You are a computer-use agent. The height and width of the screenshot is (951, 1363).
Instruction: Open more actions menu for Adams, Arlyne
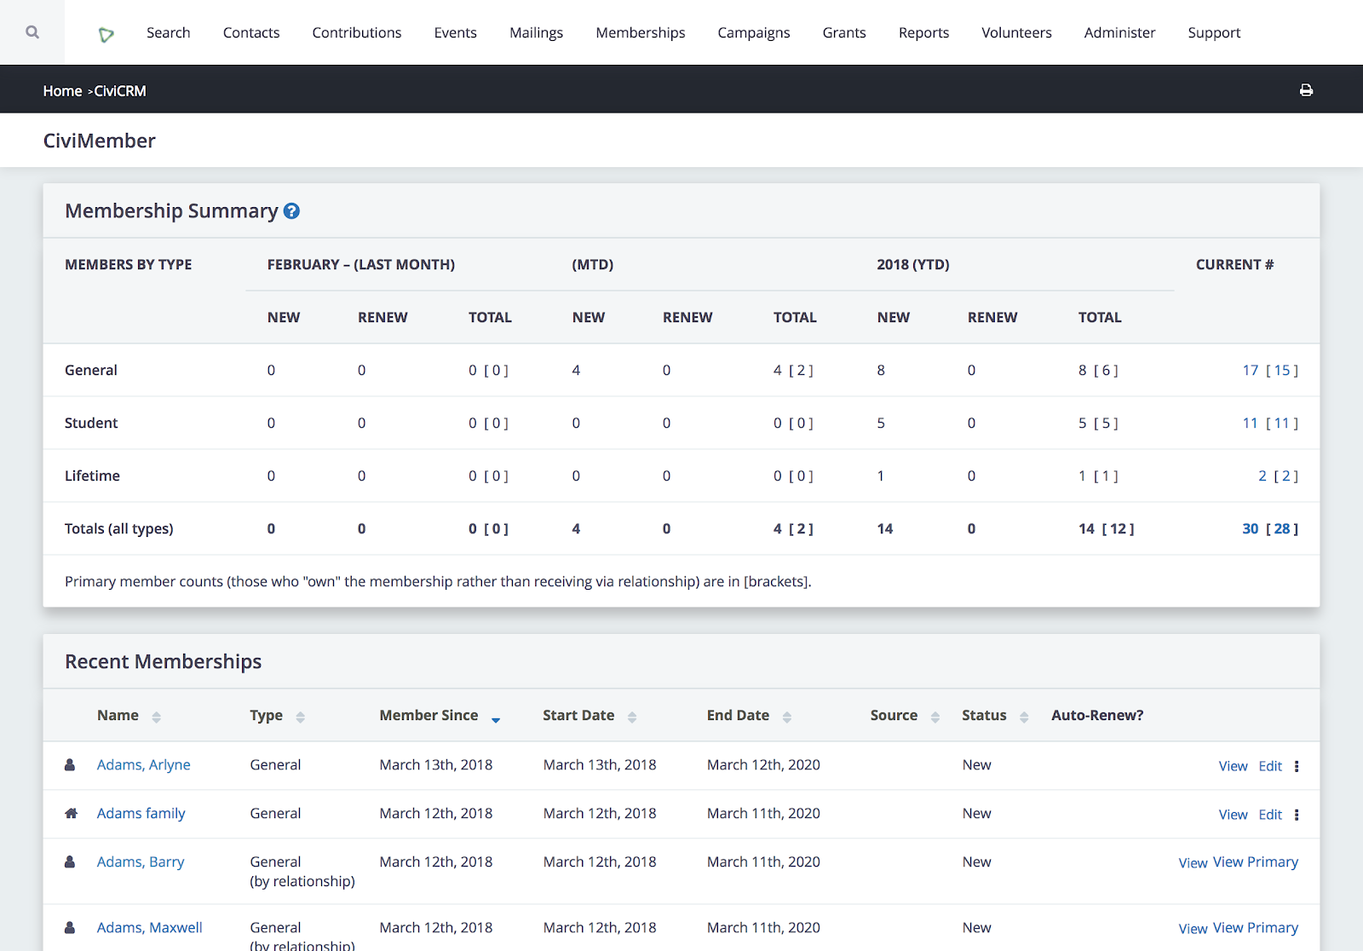1297,766
